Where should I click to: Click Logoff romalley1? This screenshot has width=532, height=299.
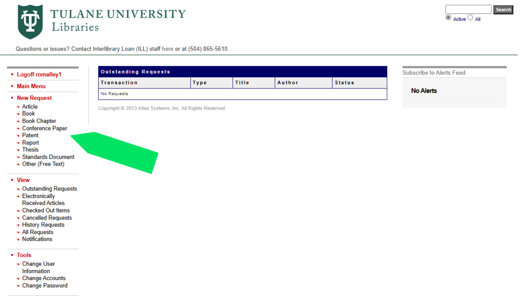pyautogui.click(x=38, y=74)
